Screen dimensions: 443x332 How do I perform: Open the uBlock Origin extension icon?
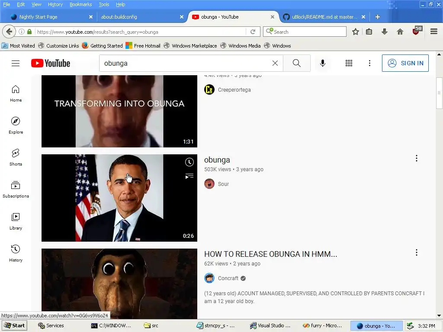coord(417,31)
